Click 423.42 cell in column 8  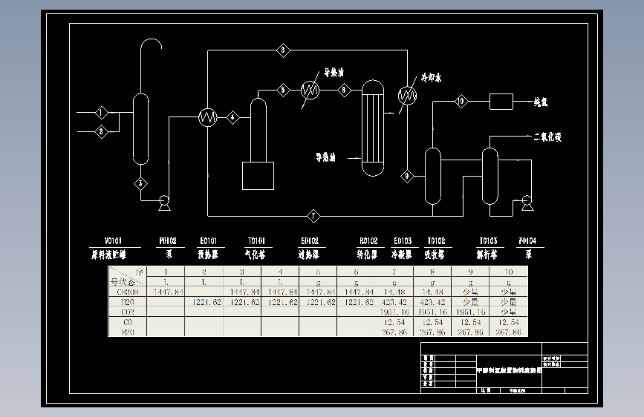pyautogui.click(x=432, y=302)
